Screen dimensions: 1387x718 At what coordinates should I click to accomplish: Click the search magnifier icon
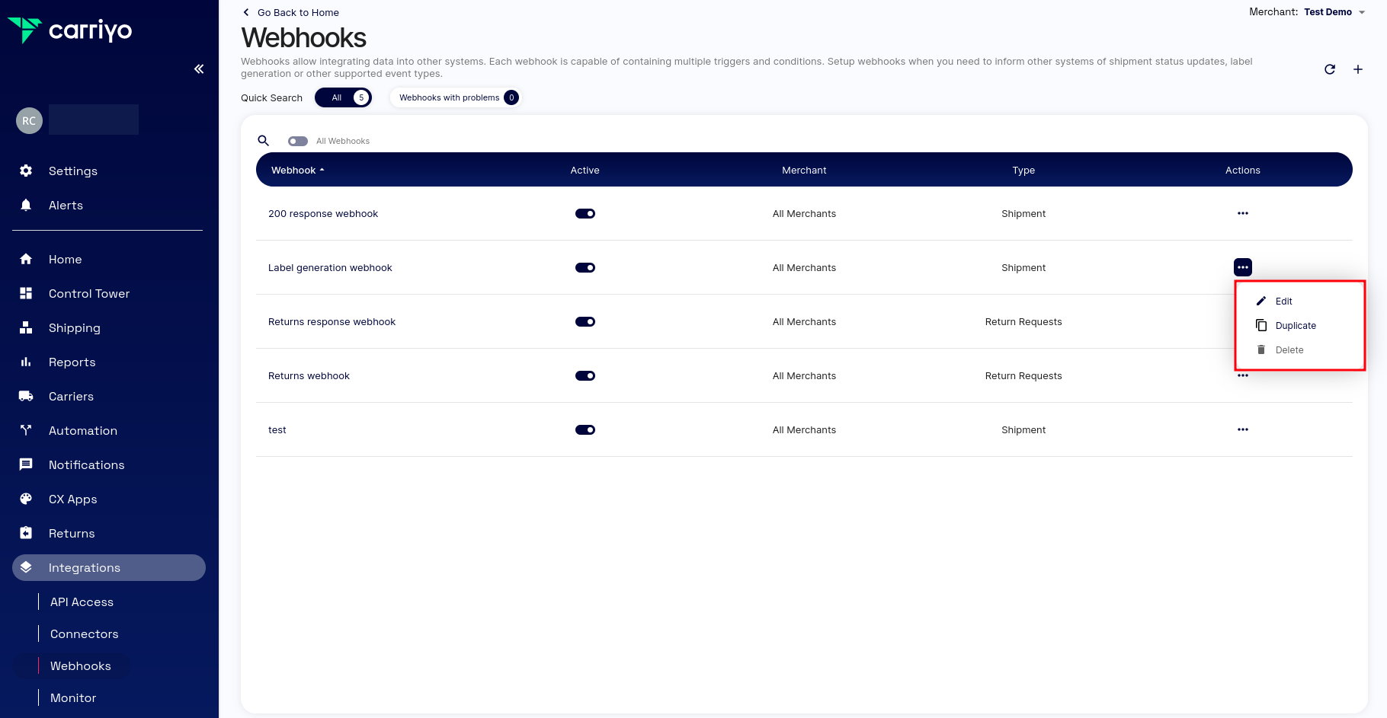pyautogui.click(x=264, y=141)
